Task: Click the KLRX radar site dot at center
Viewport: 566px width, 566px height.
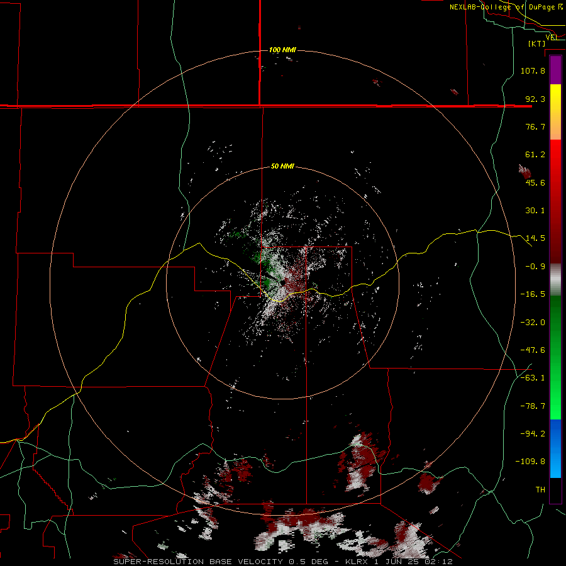Action: 282,282
